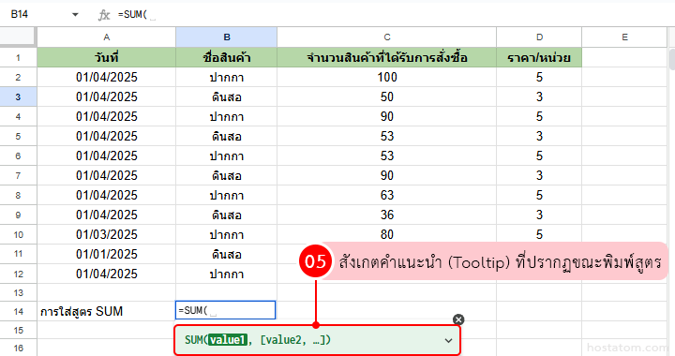Select row 3 header
Image resolution: width=675 pixels, height=356 pixels.
coord(18,97)
